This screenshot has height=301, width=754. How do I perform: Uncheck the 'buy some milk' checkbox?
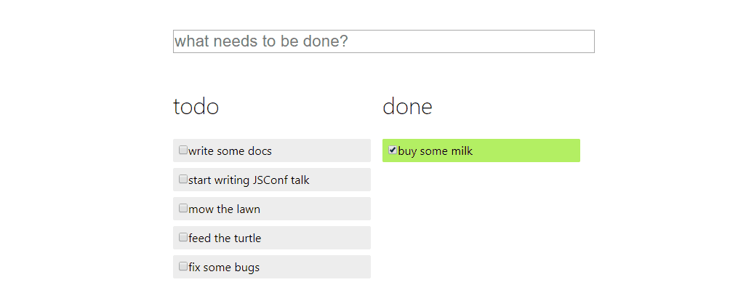click(x=393, y=150)
